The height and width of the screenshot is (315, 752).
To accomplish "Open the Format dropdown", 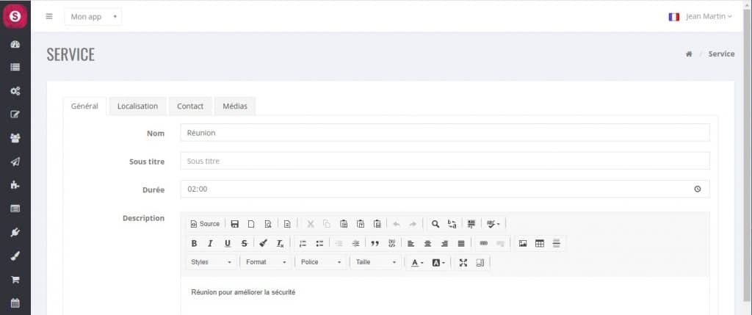I will pos(266,262).
